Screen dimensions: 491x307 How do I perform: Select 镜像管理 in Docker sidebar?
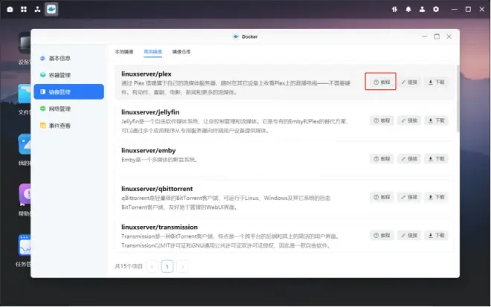pyautogui.click(x=69, y=91)
